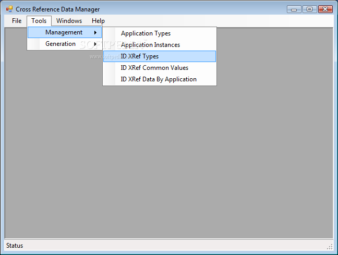Screen dimensions: 338x255
Task: Click the resize grip in status bar corner
Action: pos(330,247)
